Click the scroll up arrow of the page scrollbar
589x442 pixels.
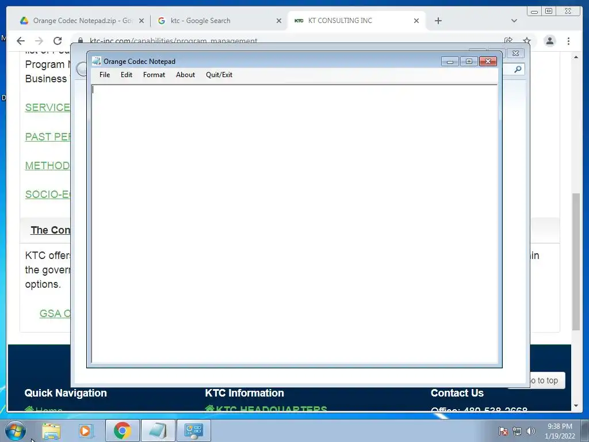576,57
